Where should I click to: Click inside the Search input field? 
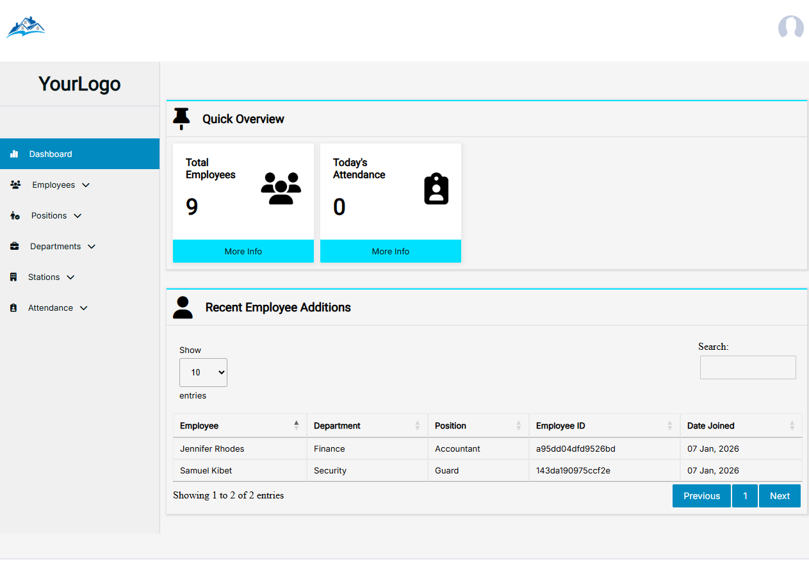[748, 367]
